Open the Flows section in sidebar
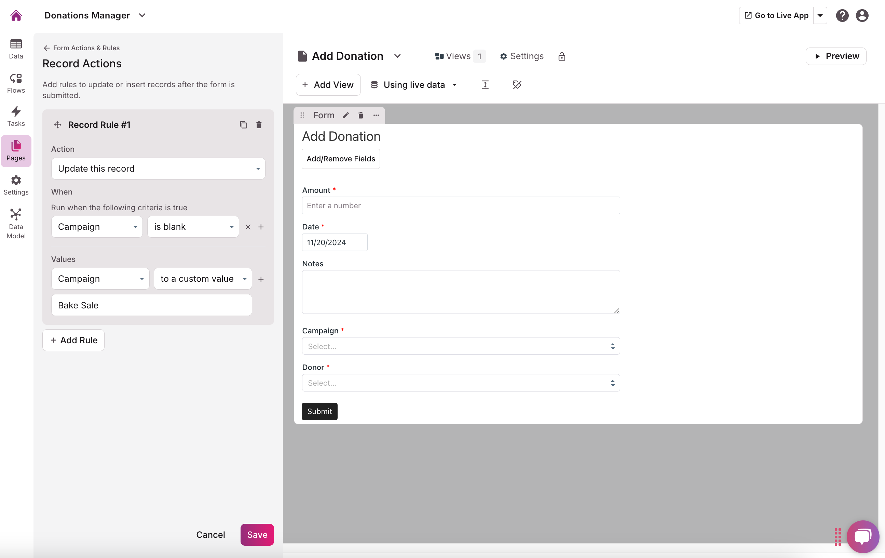This screenshot has width=885, height=558. point(16,83)
